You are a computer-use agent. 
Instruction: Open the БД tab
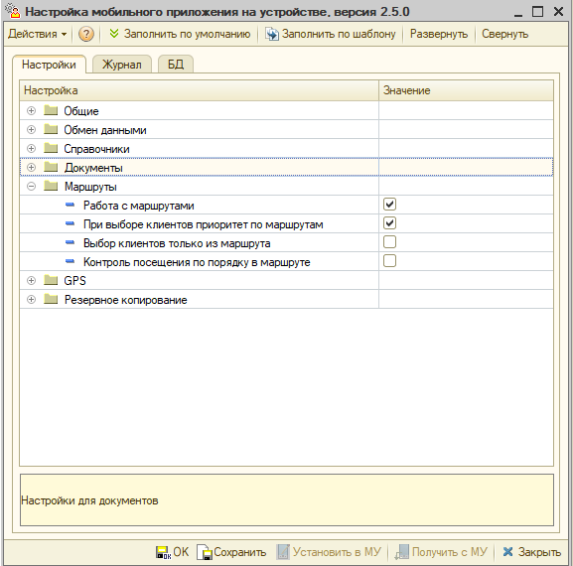coord(176,65)
